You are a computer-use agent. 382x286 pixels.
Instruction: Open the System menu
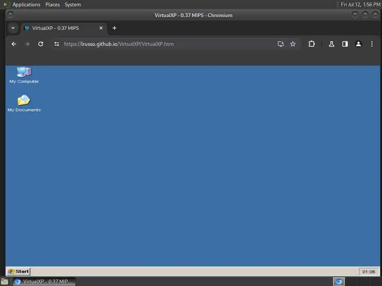73,4
